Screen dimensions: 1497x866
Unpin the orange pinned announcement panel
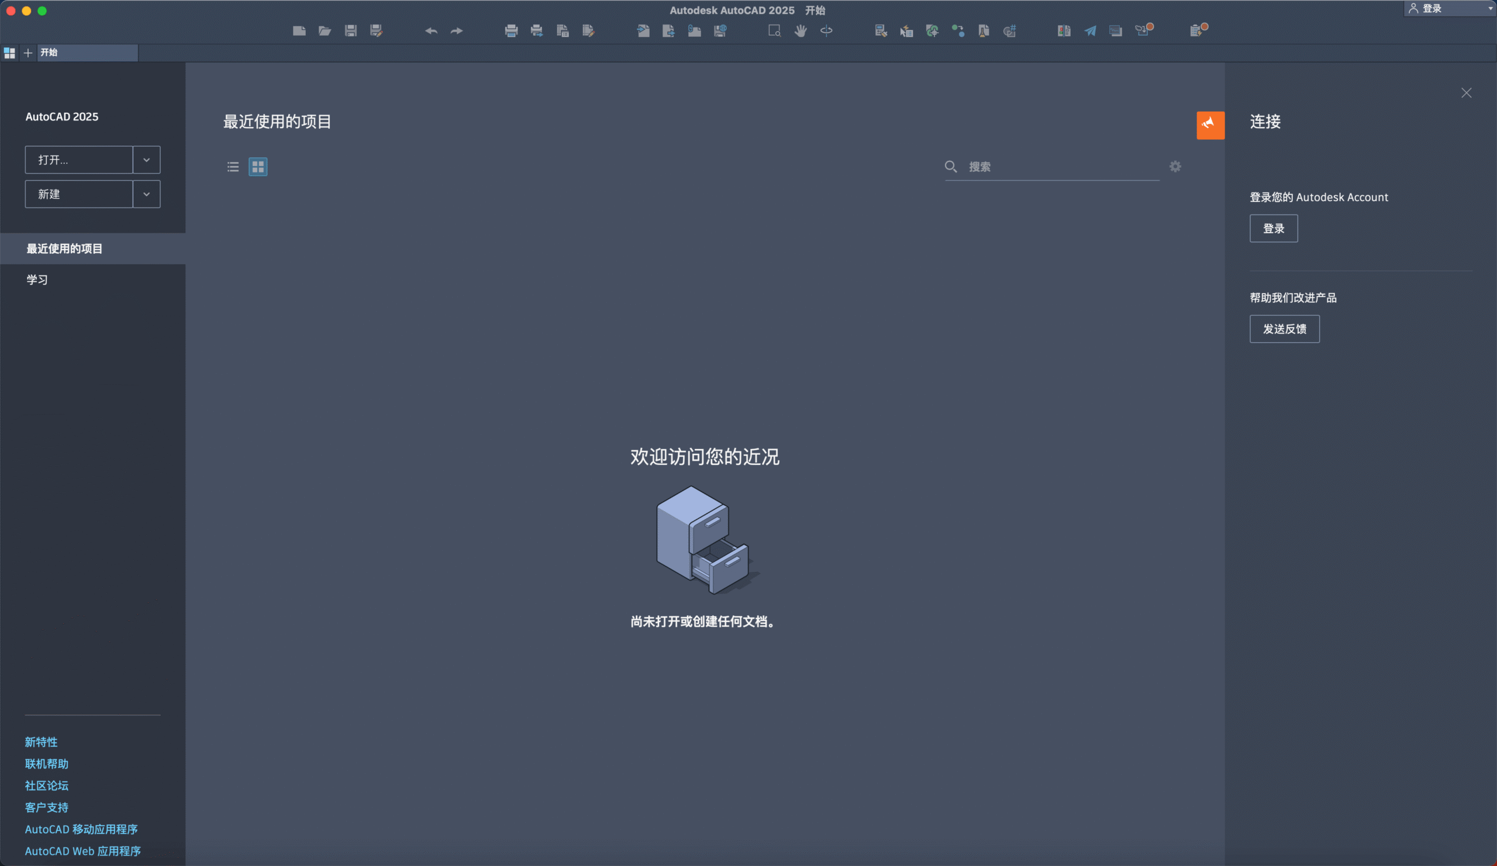[x=1210, y=125]
